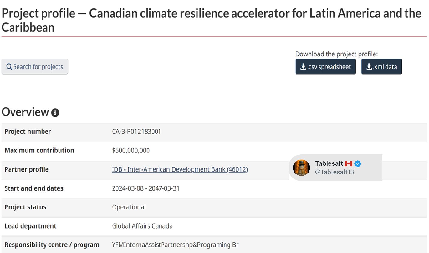Click the Canadian flag emoji next to Tablesalt
The height and width of the screenshot is (253, 429).
tap(348, 163)
